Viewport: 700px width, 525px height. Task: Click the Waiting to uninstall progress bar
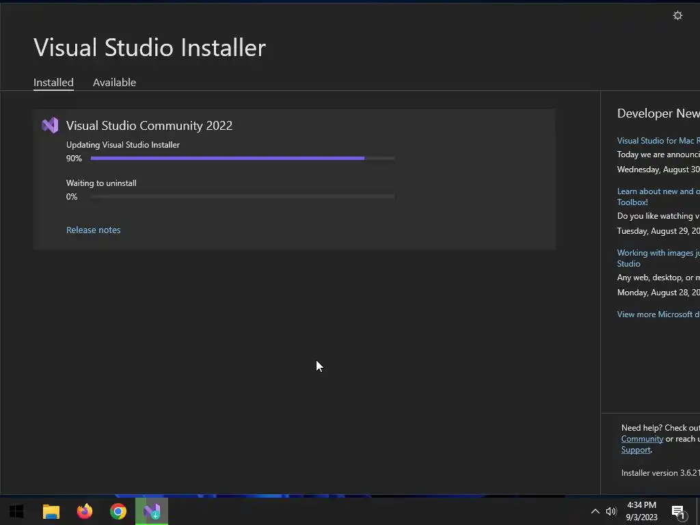pos(243,196)
